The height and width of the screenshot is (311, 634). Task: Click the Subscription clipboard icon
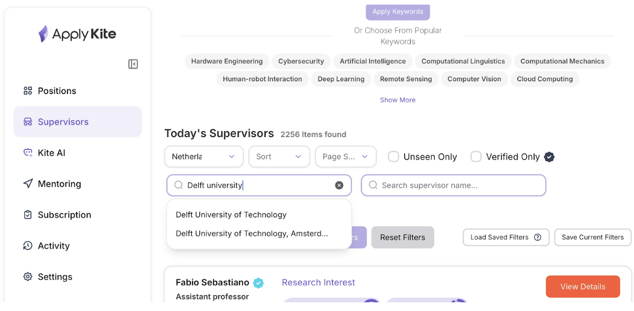28,215
